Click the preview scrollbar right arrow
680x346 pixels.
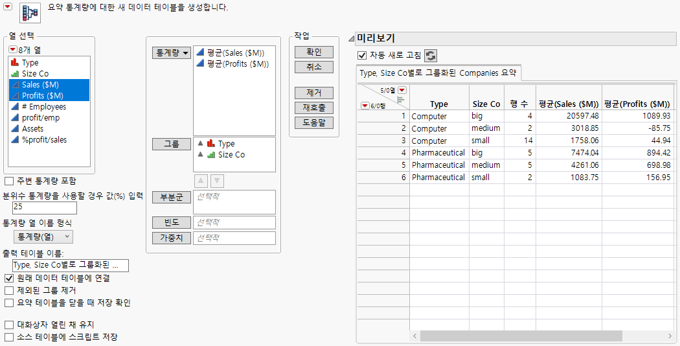coord(670,336)
